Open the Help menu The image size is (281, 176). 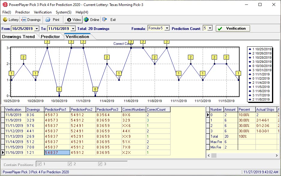pyautogui.click(x=82, y=12)
